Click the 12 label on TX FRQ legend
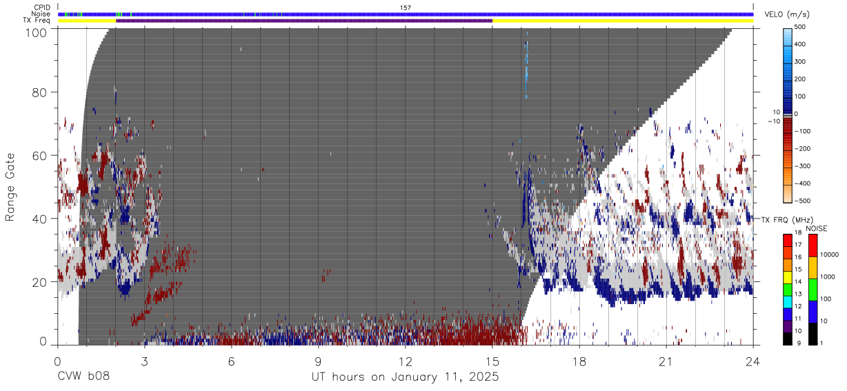Screen dimensions: 847x391 click(x=798, y=306)
